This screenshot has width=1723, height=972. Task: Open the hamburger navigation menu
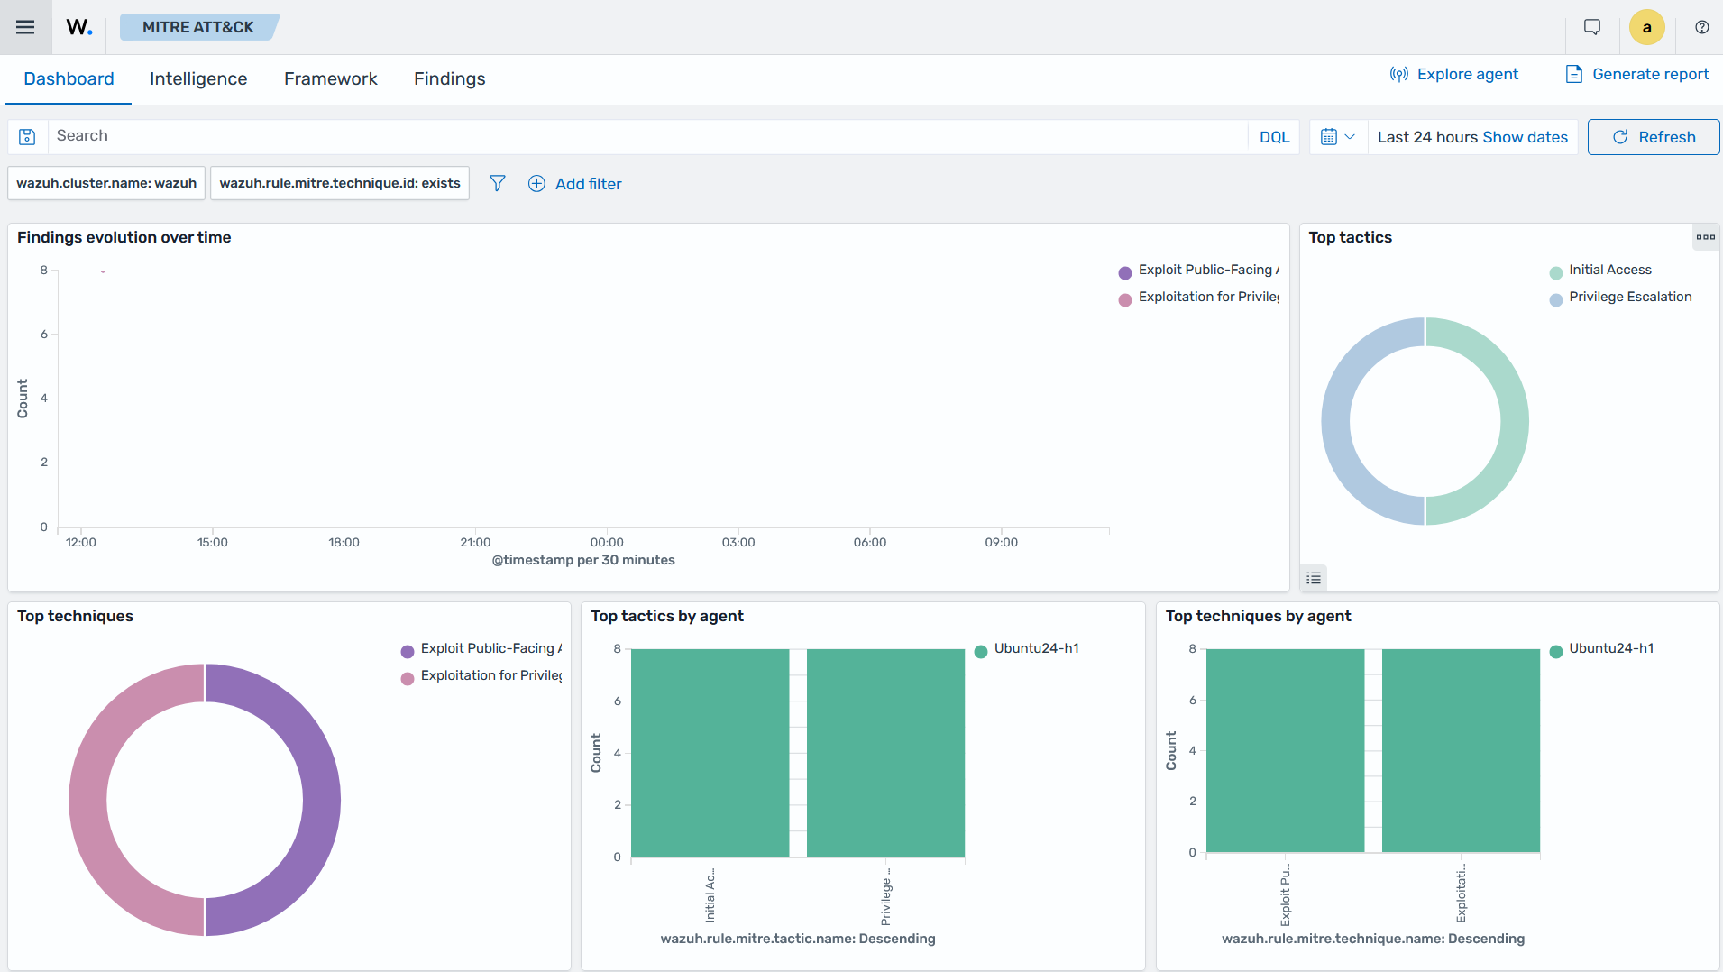click(x=25, y=27)
